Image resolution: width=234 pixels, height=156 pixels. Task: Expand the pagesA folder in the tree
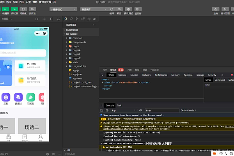point(76,50)
